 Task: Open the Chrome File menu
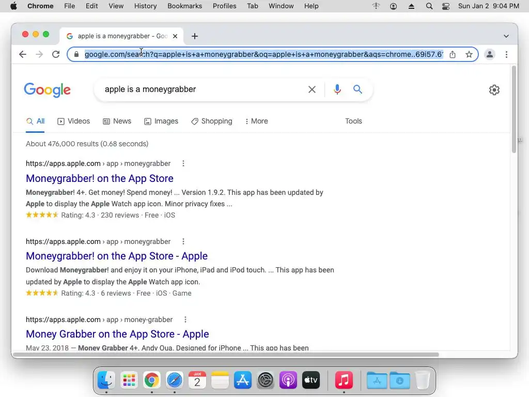(x=70, y=6)
